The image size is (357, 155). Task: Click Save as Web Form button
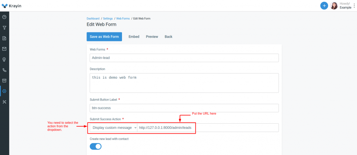[x=104, y=37]
